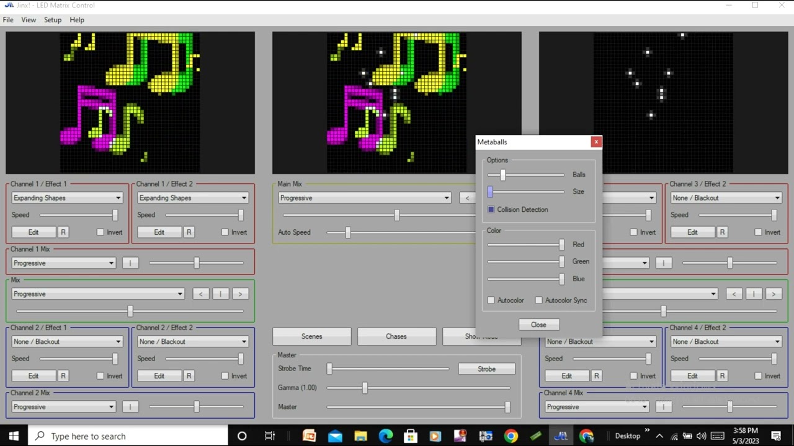Image resolution: width=794 pixels, height=446 pixels.
Task: Click Channel 2 Effect 2 R button
Action: (189, 376)
